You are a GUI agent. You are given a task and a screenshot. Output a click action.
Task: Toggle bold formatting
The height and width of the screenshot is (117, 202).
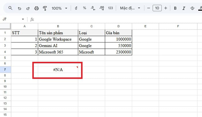pos(175,8)
